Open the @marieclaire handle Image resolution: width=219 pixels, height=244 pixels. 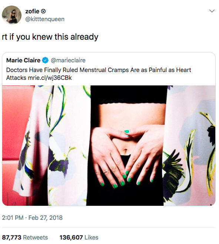click(x=68, y=60)
